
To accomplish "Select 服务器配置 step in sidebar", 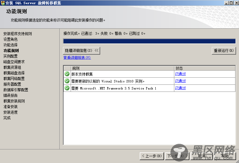I will [12, 84].
